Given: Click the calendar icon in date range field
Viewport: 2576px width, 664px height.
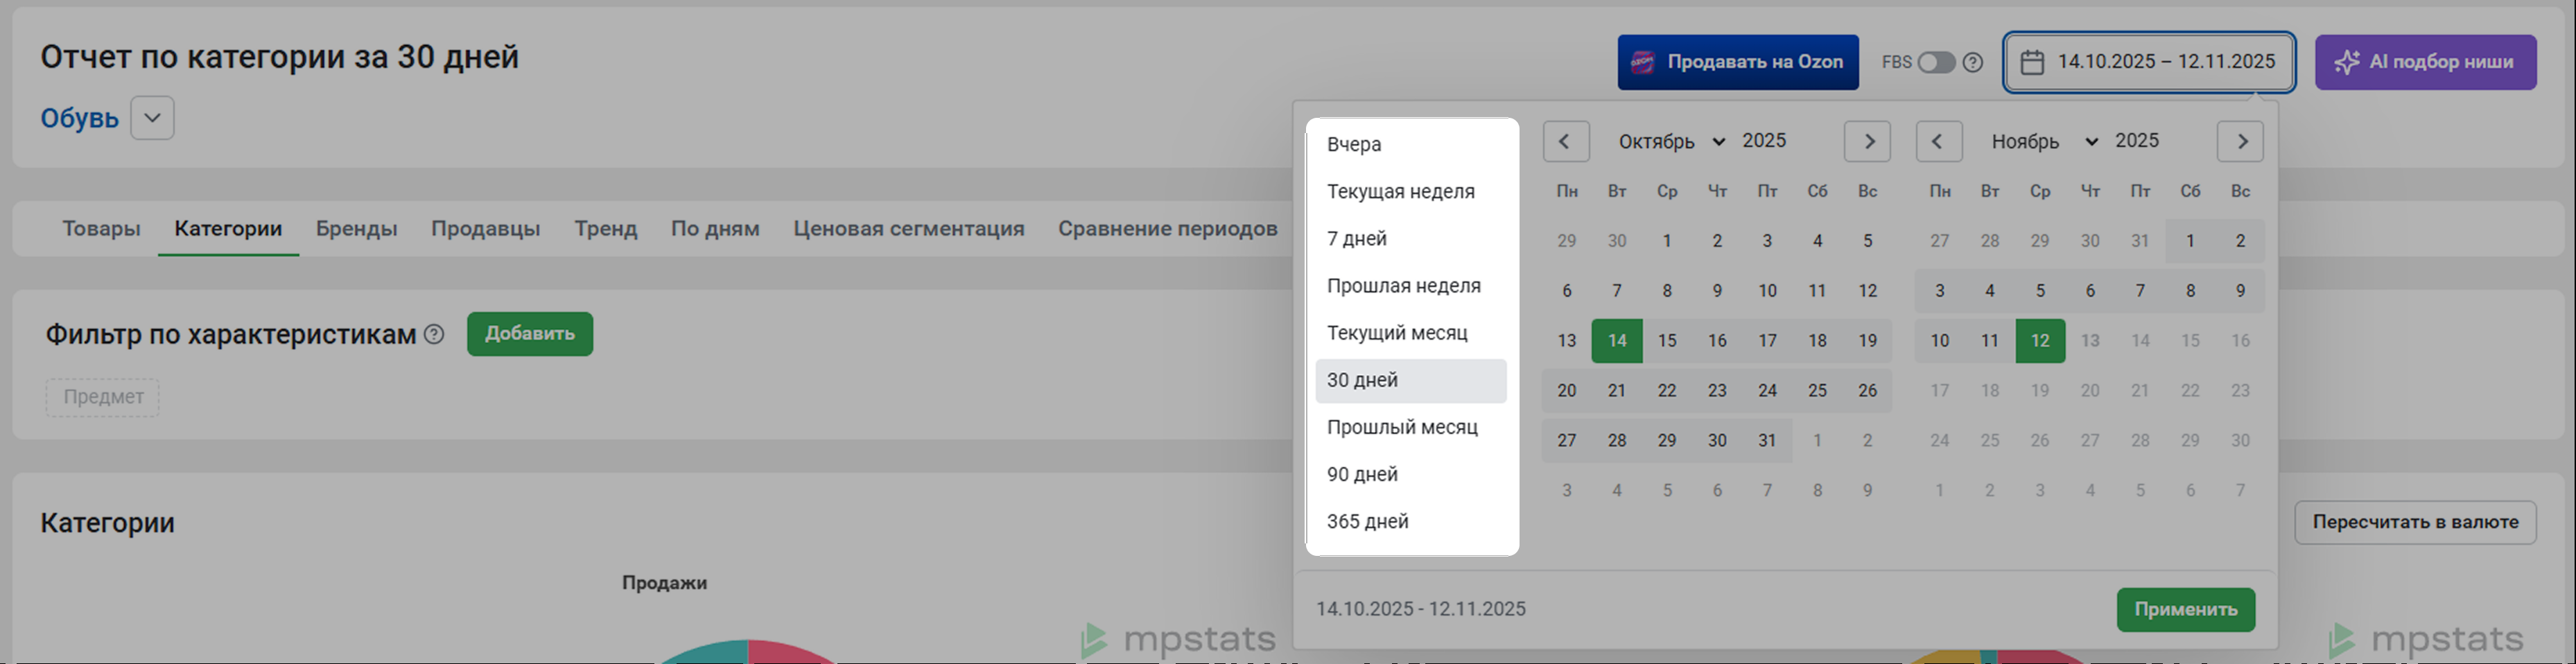Looking at the screenshot, I should (x=2032, y=62).
